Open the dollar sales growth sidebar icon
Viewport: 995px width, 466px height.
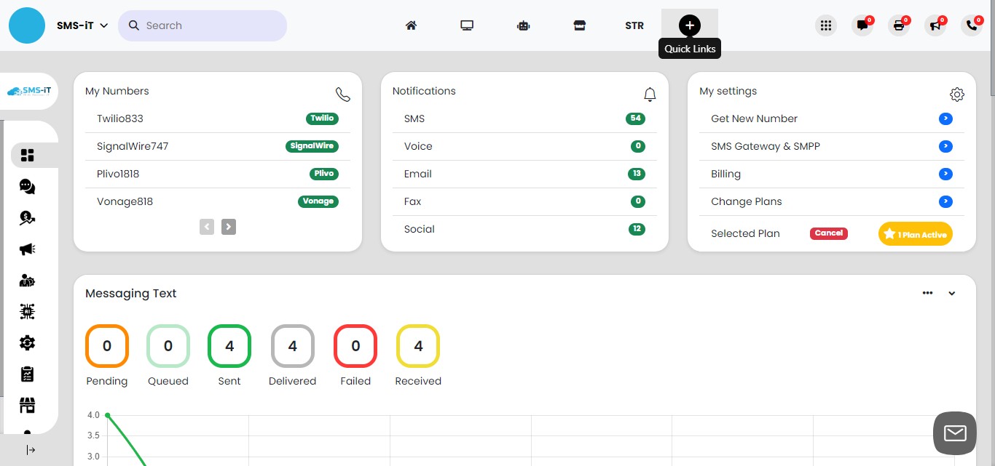28,218
